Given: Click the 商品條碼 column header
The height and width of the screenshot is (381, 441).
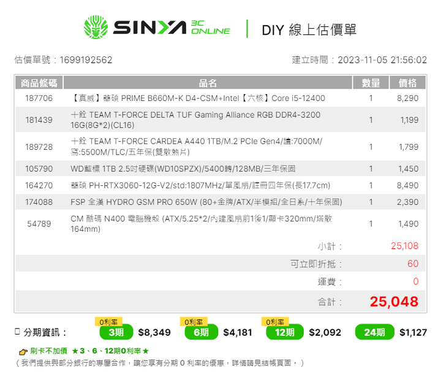Looking at the screenshot, I should pos(39,83).
